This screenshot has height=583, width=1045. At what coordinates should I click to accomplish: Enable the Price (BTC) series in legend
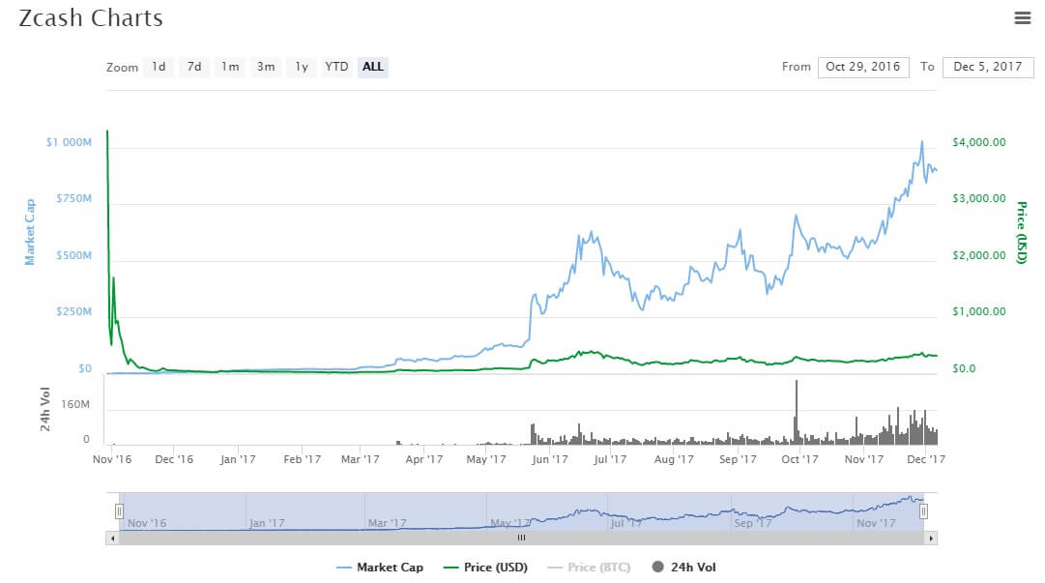pos(589,567)
